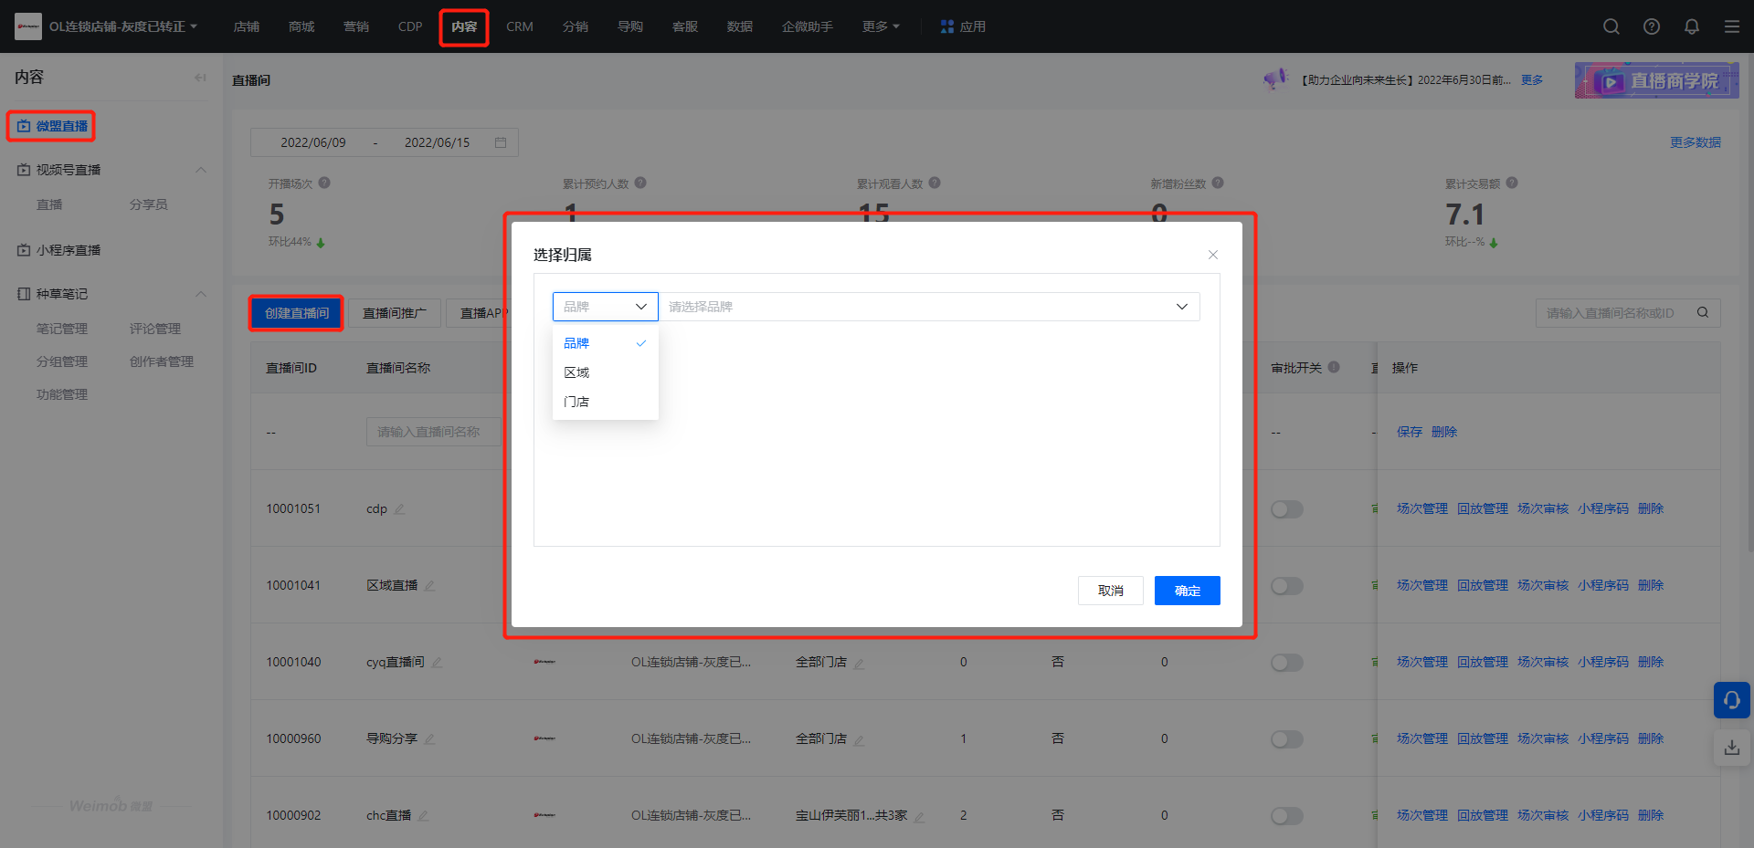Show tooltip icon next to 开播场次
Image resolution: width=1754 pixels, height=848 pixels.
[x=324, y=183]
